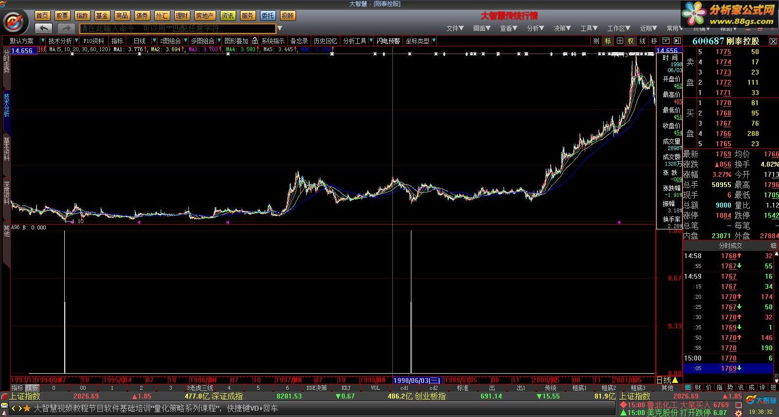Click the lock icon beside 图形叠加
The height and width of the screenshot is (417, 779).
[x=255, y=41]
